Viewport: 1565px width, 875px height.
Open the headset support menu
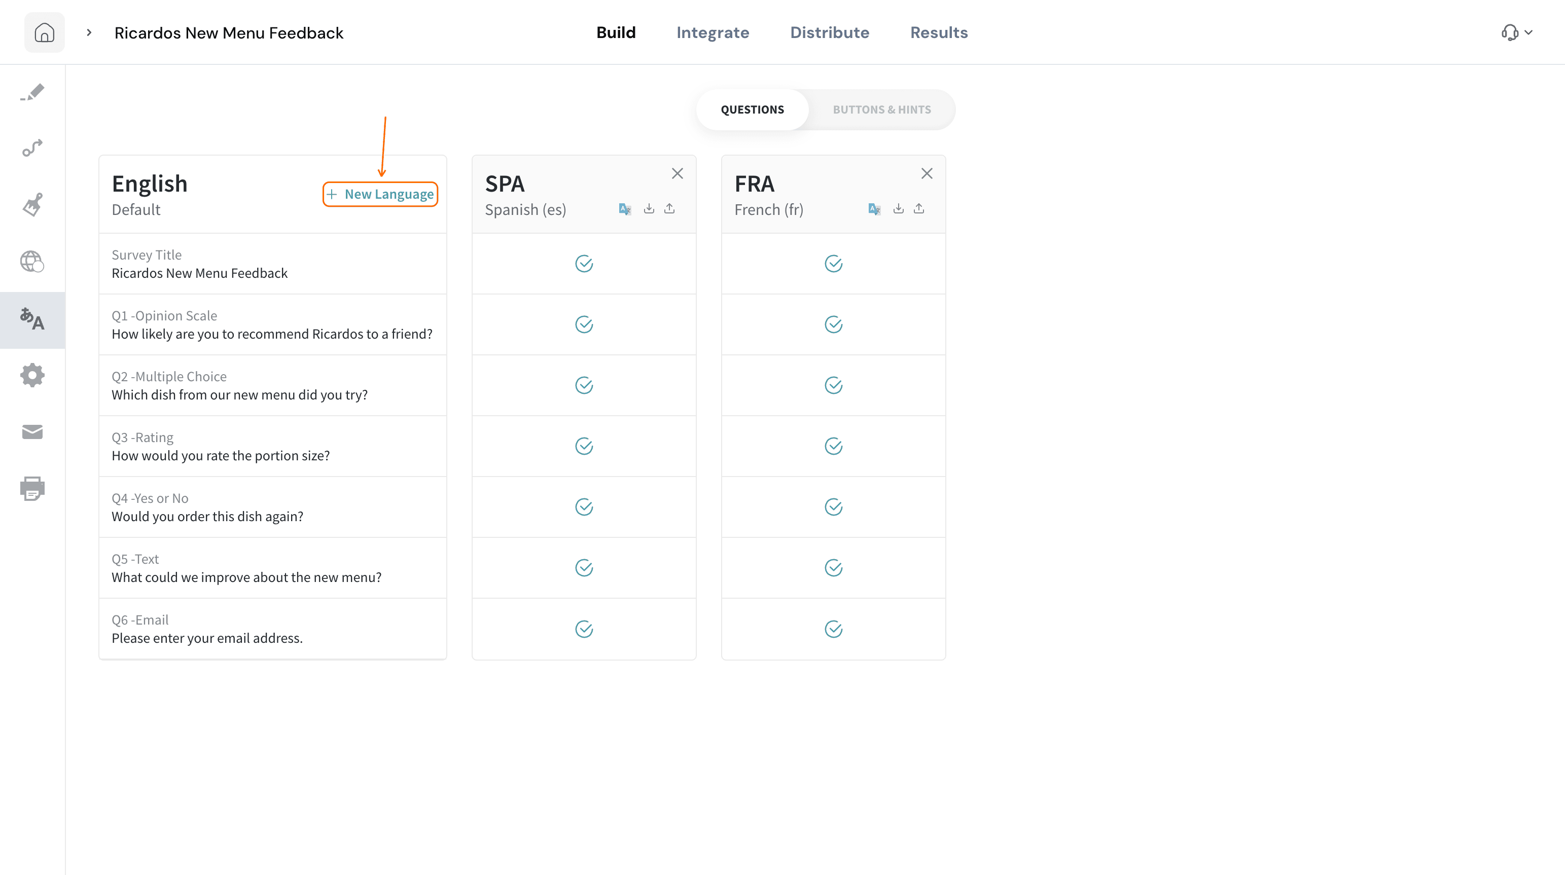pos(1516,32)
